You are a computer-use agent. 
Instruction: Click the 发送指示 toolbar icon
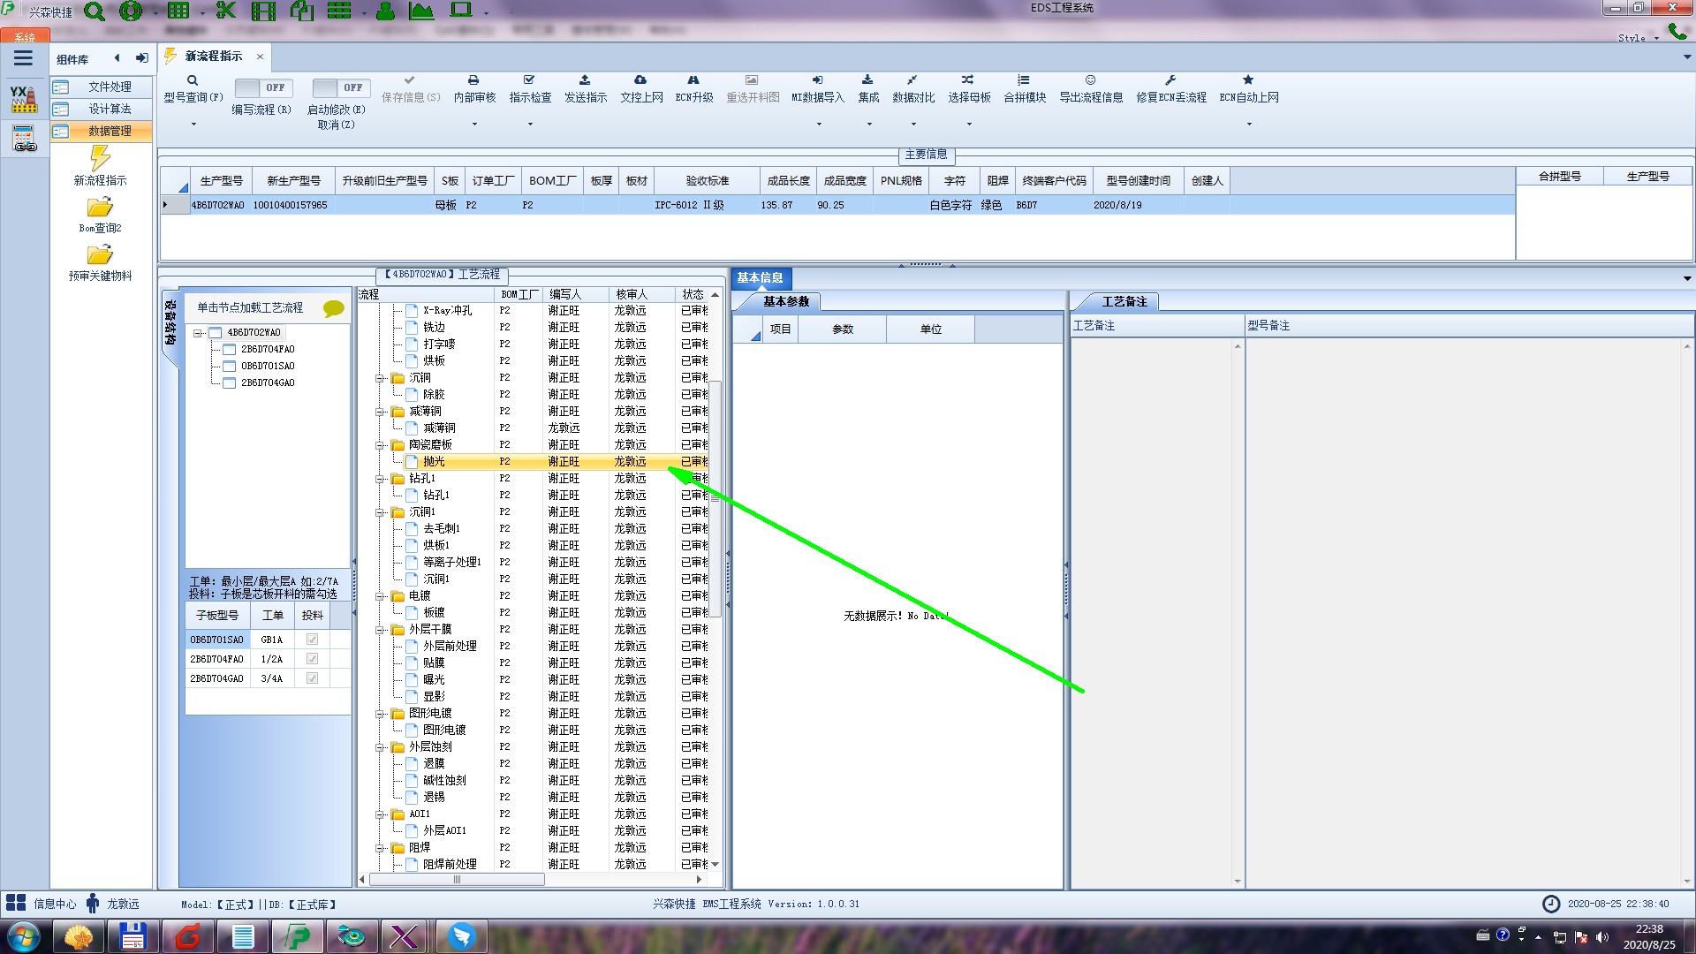pos(585,80)
